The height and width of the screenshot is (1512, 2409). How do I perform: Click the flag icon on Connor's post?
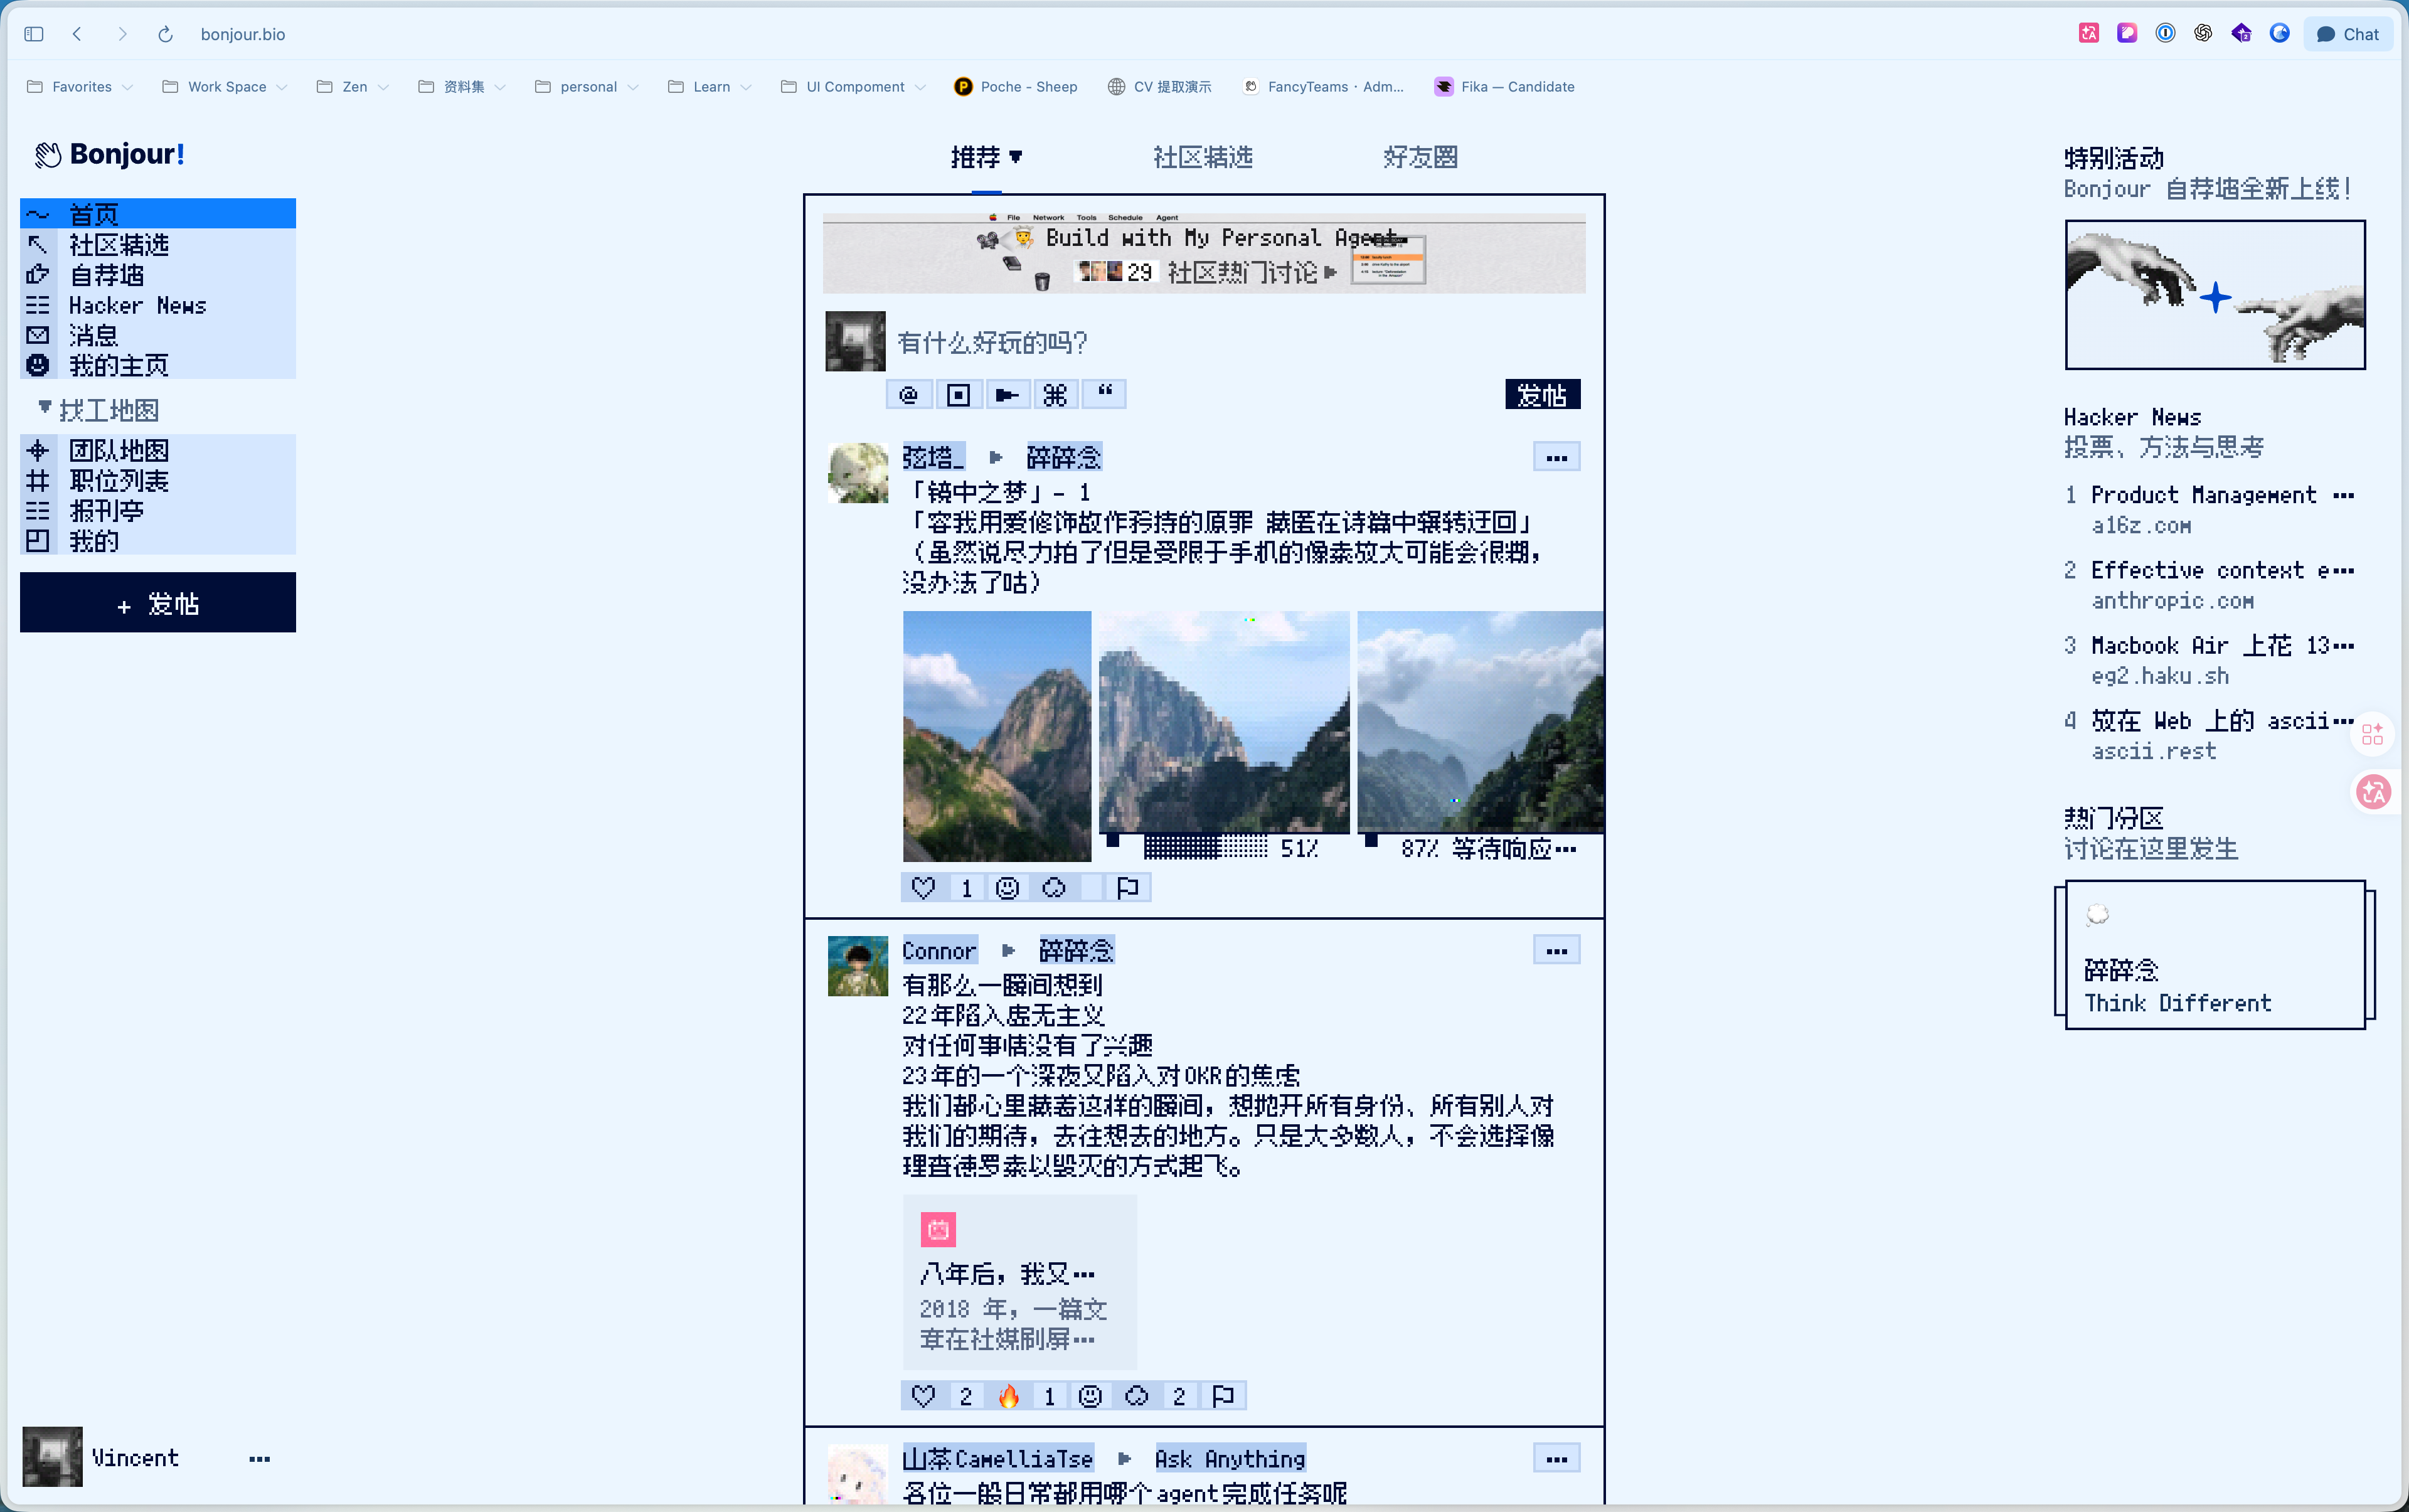(x=1223, y=1396)
